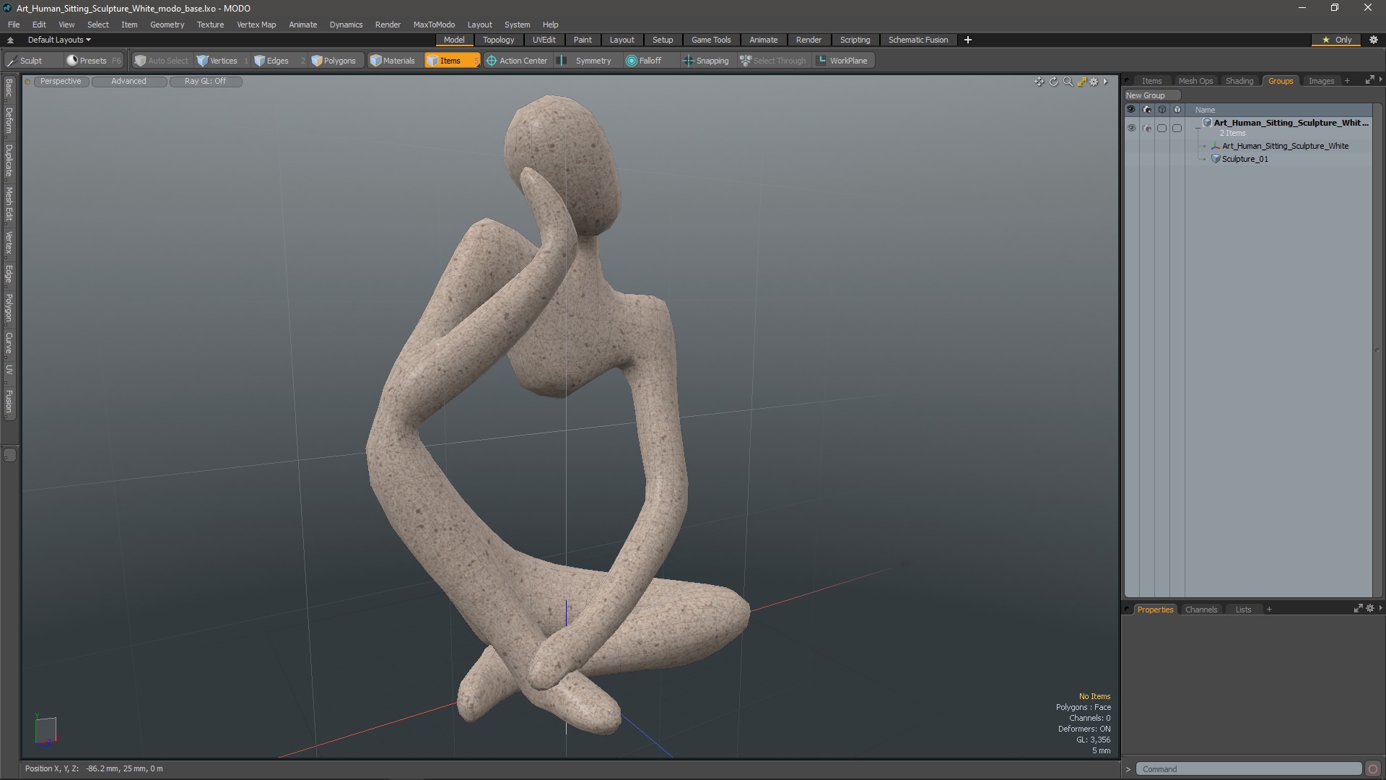Screen dimensions: 1386x780
Task: Click the viewport pan (move) icon
Action: (1039, 82)
